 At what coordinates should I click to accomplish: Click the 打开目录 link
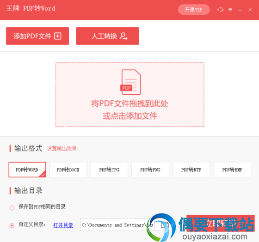(63, 225)
